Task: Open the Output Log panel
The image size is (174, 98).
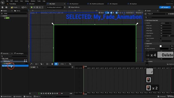Action: [27, 97]
